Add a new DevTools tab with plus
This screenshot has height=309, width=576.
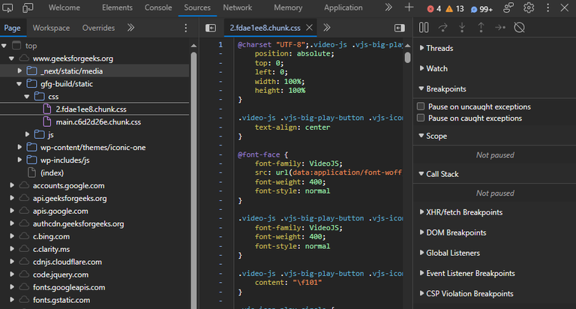[x=409, y=7]
